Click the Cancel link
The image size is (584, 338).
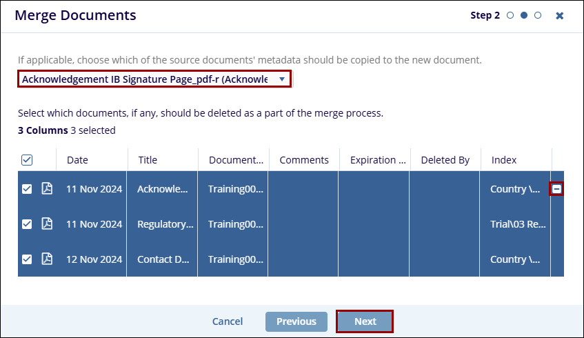coord(228,321)
